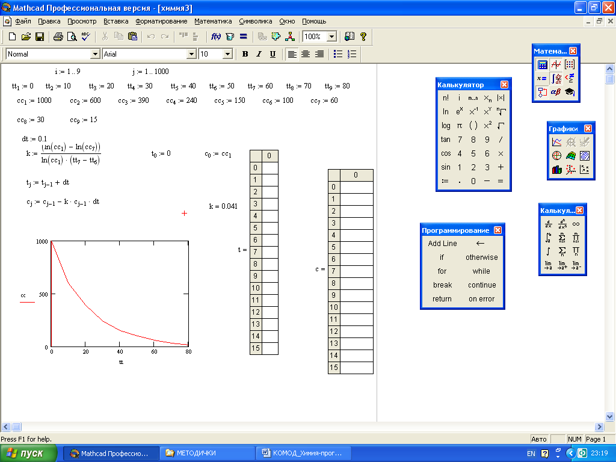Click the polar plot icon in Графики

(x=557, y=156)
